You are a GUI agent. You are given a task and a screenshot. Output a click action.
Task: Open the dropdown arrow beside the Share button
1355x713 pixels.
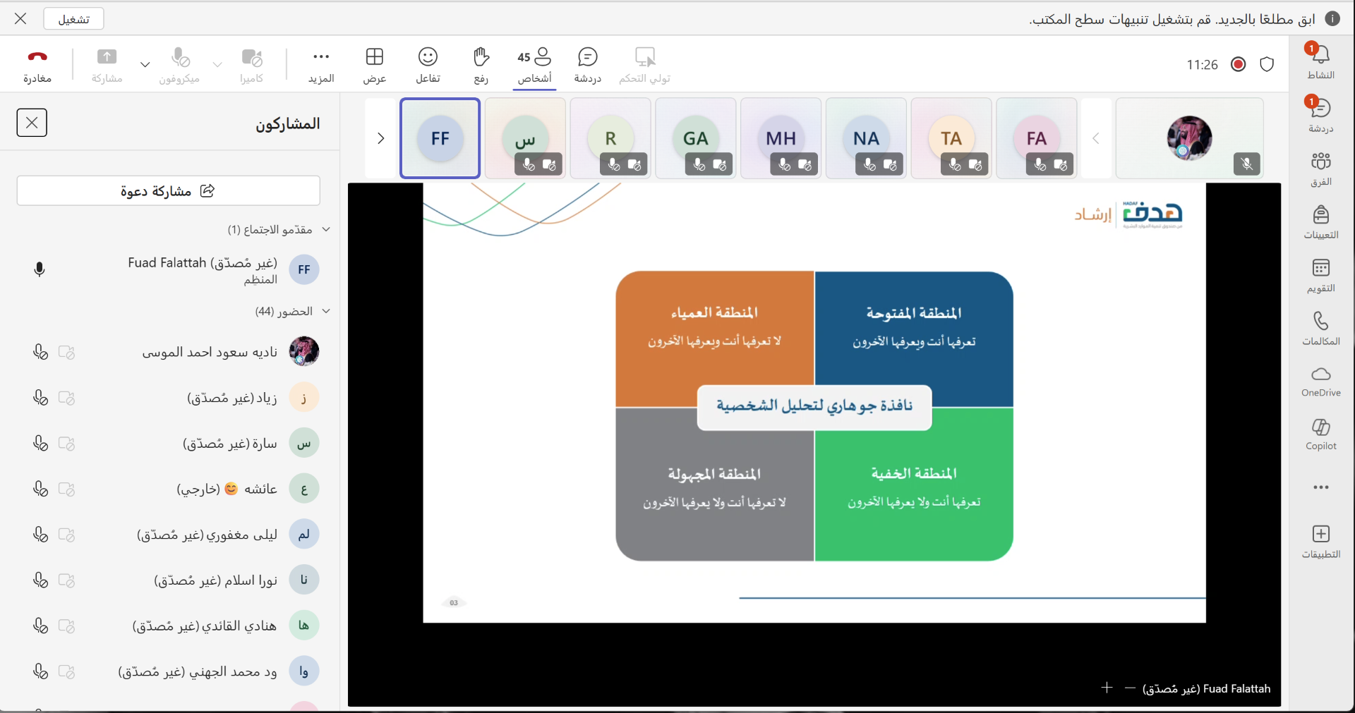click(145, 64)
